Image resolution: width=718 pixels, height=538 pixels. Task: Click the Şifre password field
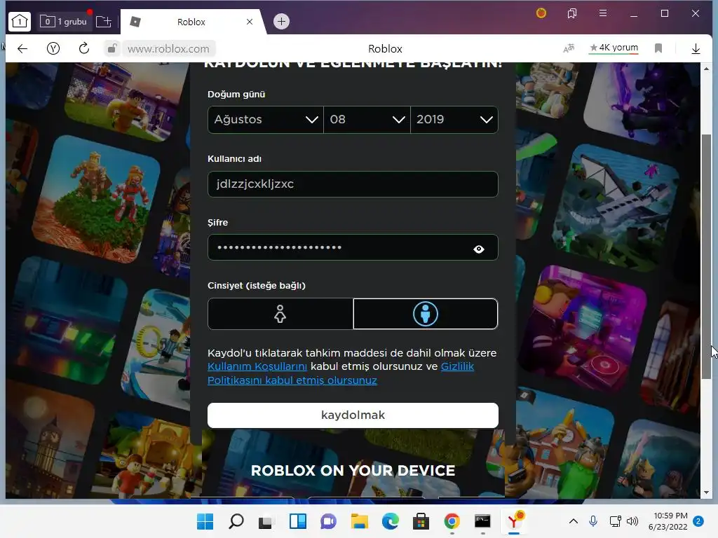pyautogui.click(x=353, y=247)
